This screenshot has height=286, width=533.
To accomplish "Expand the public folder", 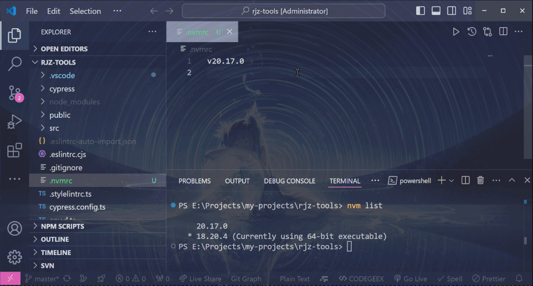I will point(98,115).
